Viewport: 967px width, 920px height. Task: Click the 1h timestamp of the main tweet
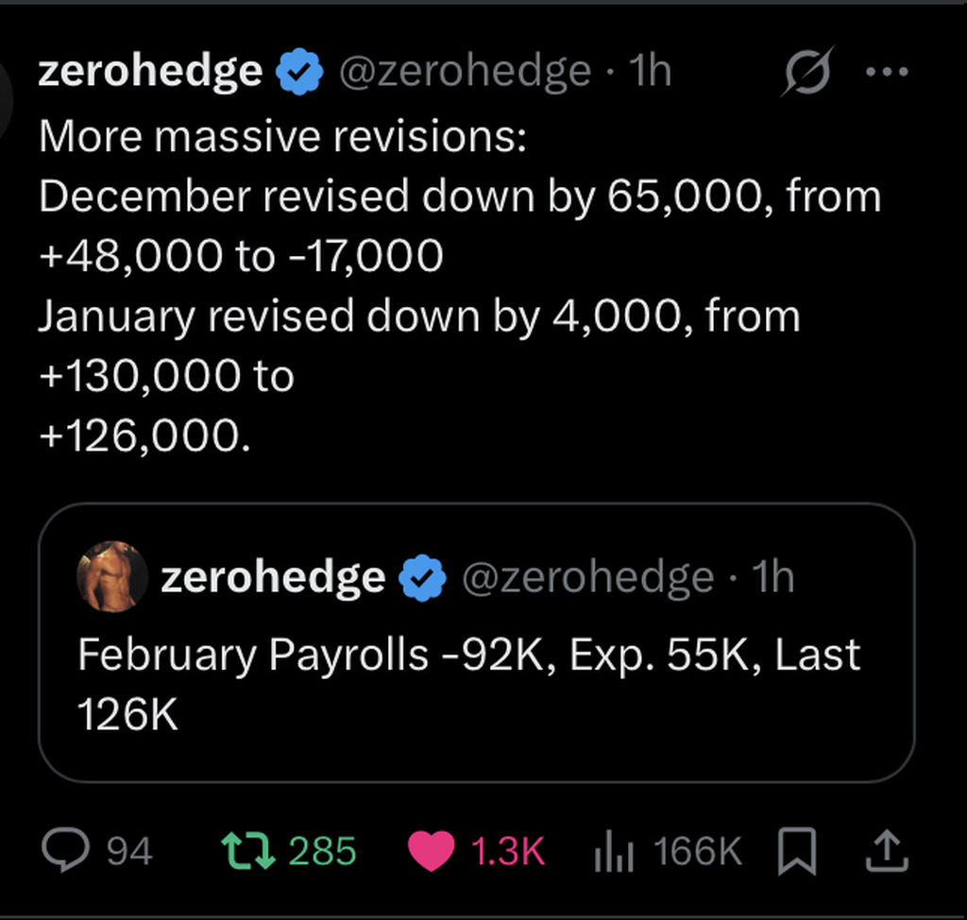(x=650, y=72)
